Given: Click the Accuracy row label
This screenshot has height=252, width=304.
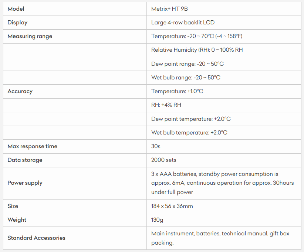Looking at the screenshot, I should click(20, 91).
